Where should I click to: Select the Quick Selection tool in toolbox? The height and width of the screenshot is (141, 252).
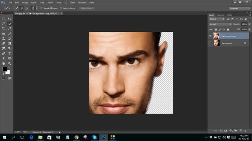click(x=9, y=23)
